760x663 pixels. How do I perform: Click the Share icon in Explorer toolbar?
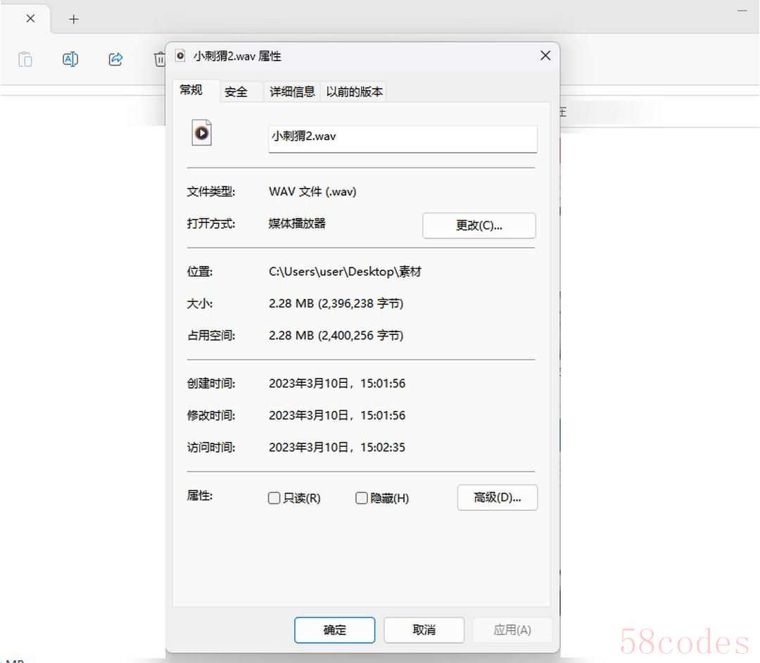pos(115,59)
